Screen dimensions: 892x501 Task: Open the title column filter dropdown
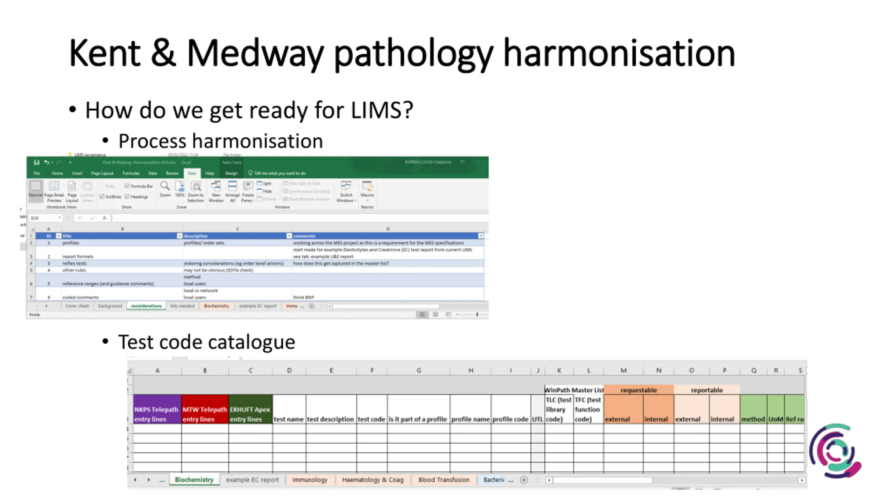click(x=179, y=236)
